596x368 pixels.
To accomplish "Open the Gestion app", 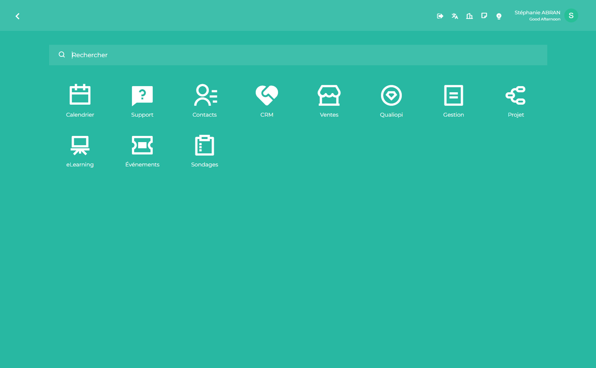I will [x=454, y=100].
